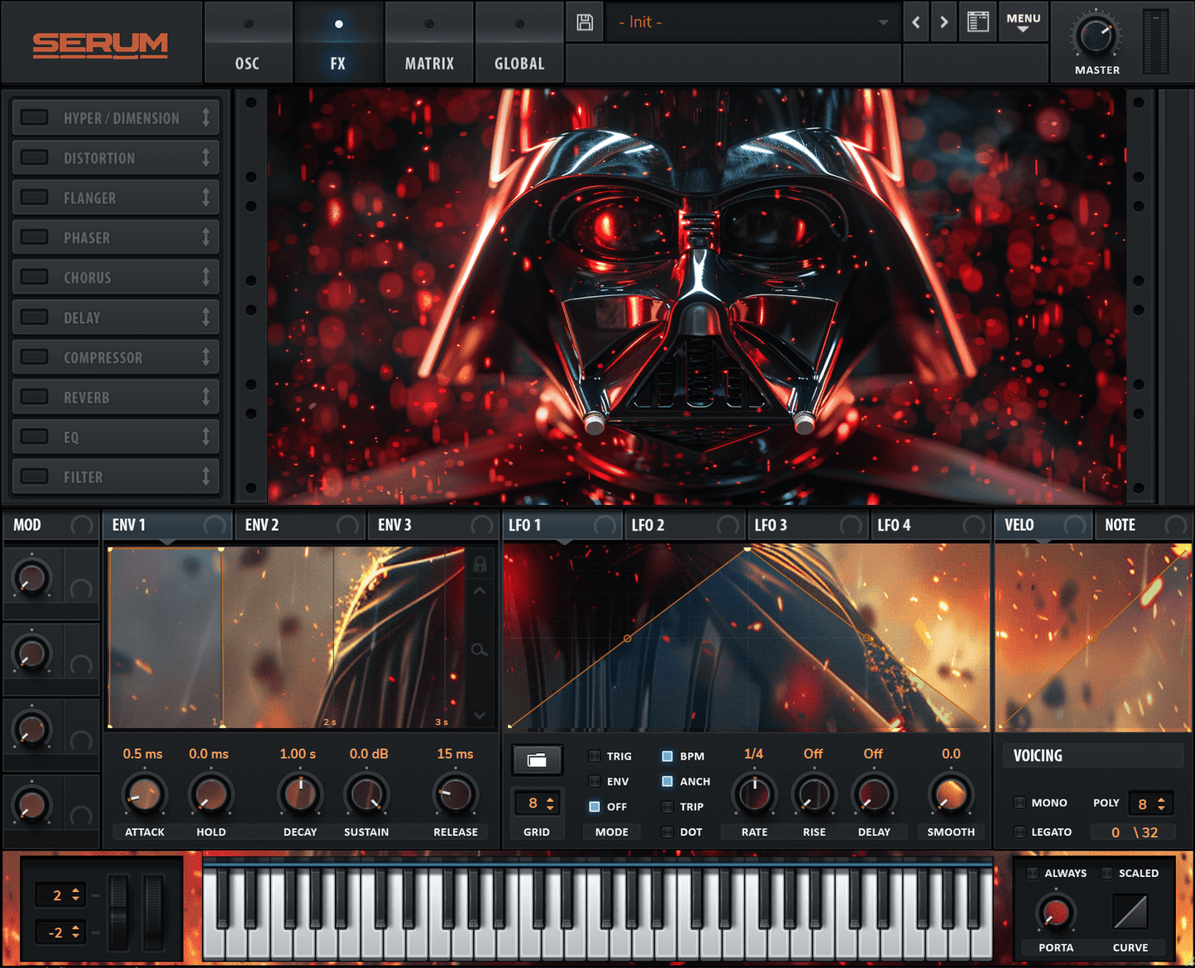Load the next preset with right arrow
The height and width of the screenshot is (968, 1195).
point(944,22)
